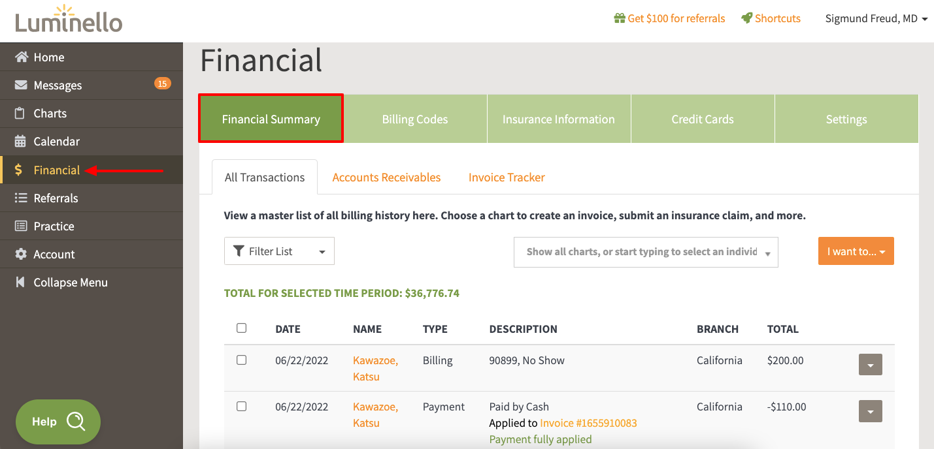The image size is (934, 449).
Task: Click the Practice icon in sidebar
Action: click(x=21, y=226)
